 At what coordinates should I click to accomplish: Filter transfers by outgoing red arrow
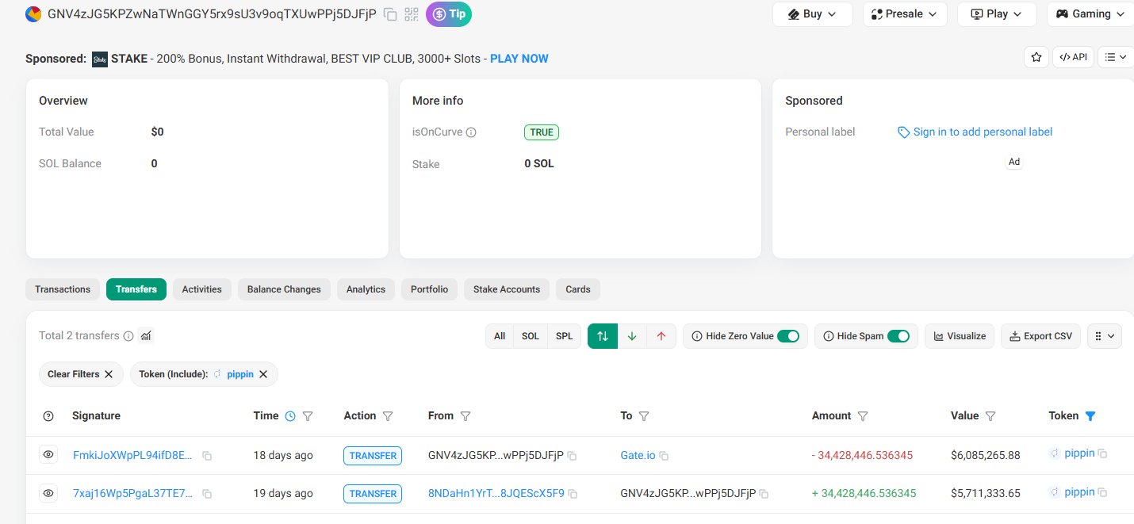click(661, 336)
